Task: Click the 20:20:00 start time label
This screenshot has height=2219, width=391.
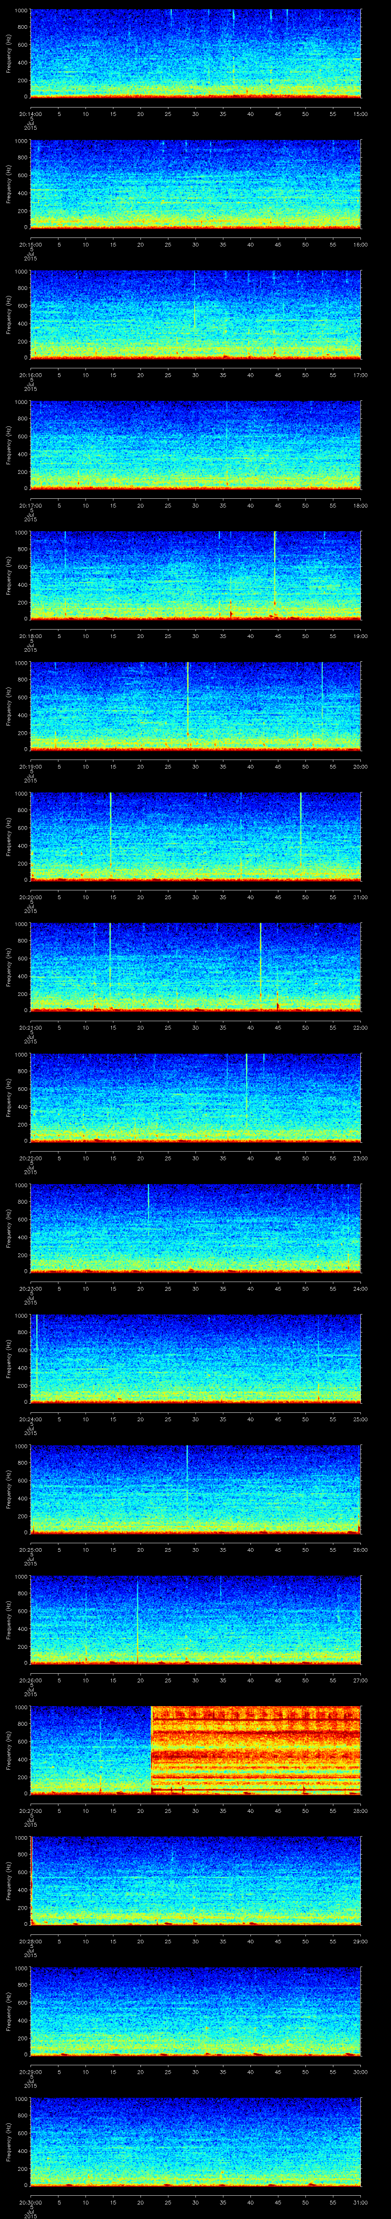Action: pos(30,897)
